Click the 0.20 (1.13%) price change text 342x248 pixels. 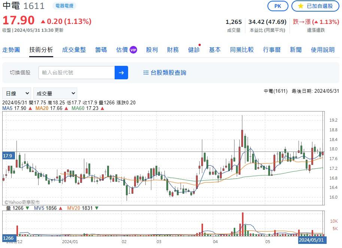(69, 21)
